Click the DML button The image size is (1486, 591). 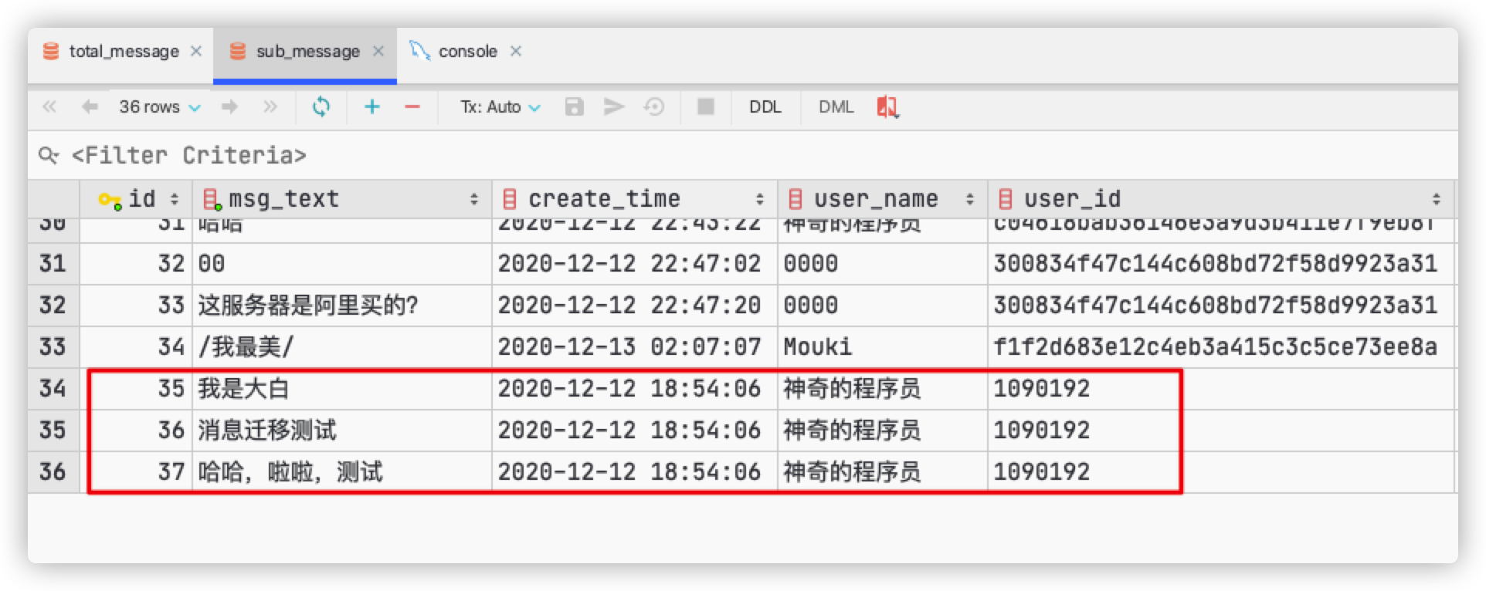836,107
